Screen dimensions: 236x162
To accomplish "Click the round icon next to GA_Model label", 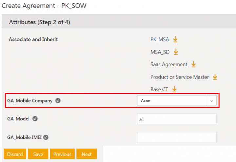I will tap(35, 119).
